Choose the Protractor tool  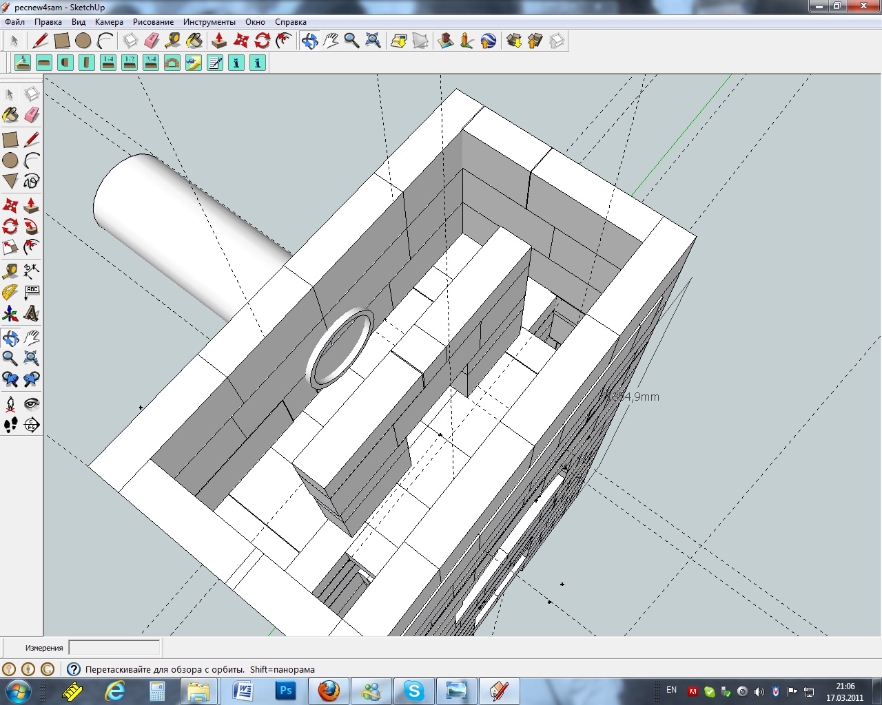pos(10,293)
